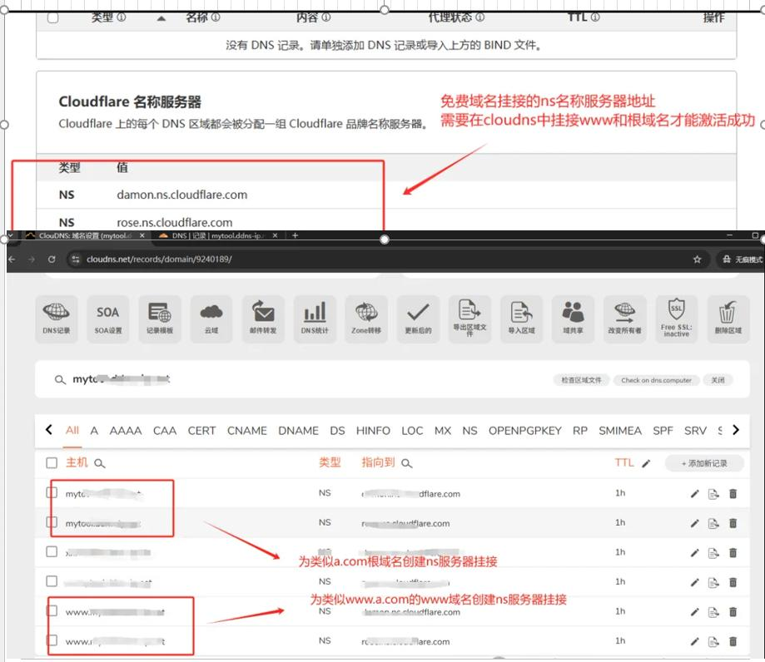
Task: Delete the www row pointing to damon.ns.cloudflare.com
Action: pos(733,612)
